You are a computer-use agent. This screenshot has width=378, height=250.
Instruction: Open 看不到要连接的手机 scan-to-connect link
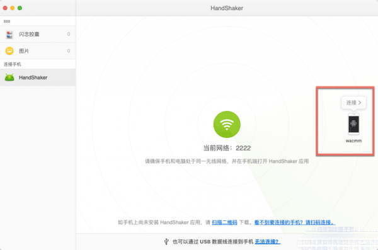point(295,222)
